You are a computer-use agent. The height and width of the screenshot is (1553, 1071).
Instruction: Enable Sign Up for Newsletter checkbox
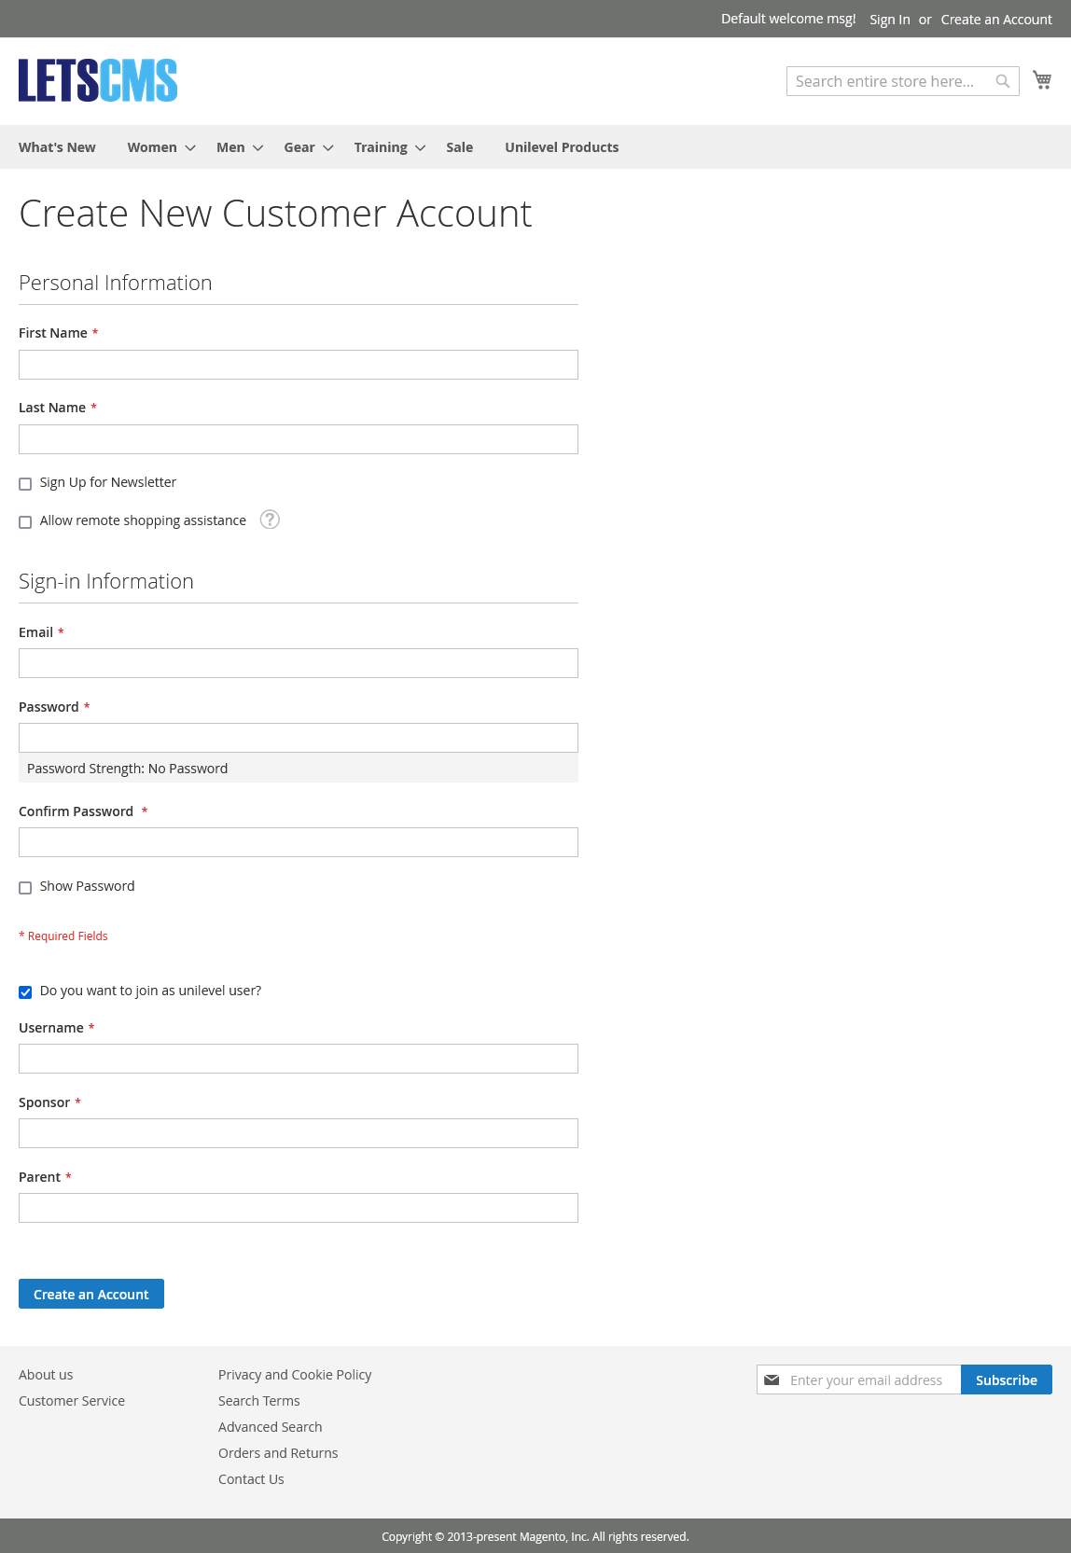(25, 483)
